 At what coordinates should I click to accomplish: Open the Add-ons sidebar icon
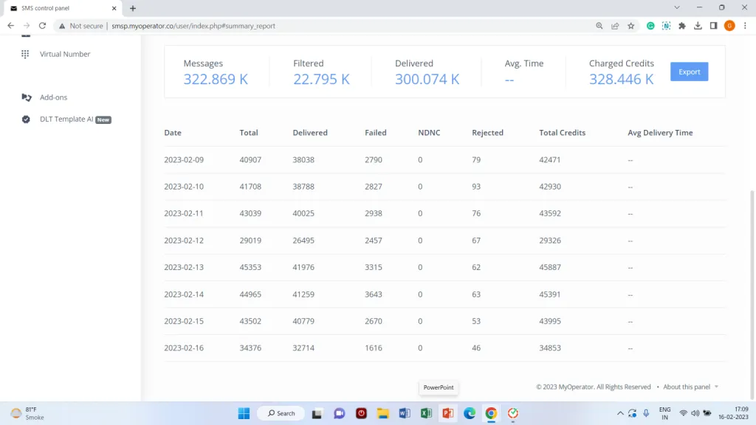click(27, 97)
